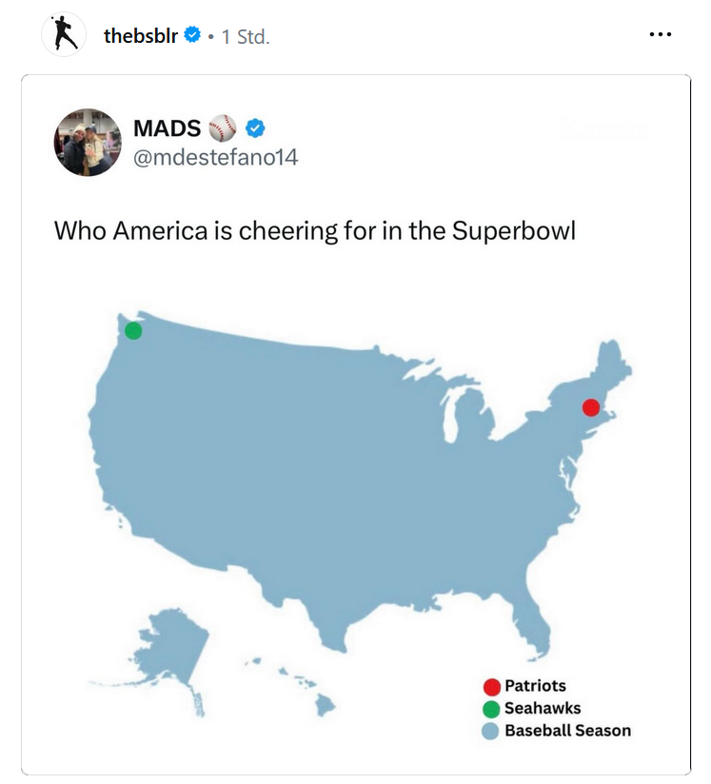Click the MADS display name

click(x=167, y=128)
